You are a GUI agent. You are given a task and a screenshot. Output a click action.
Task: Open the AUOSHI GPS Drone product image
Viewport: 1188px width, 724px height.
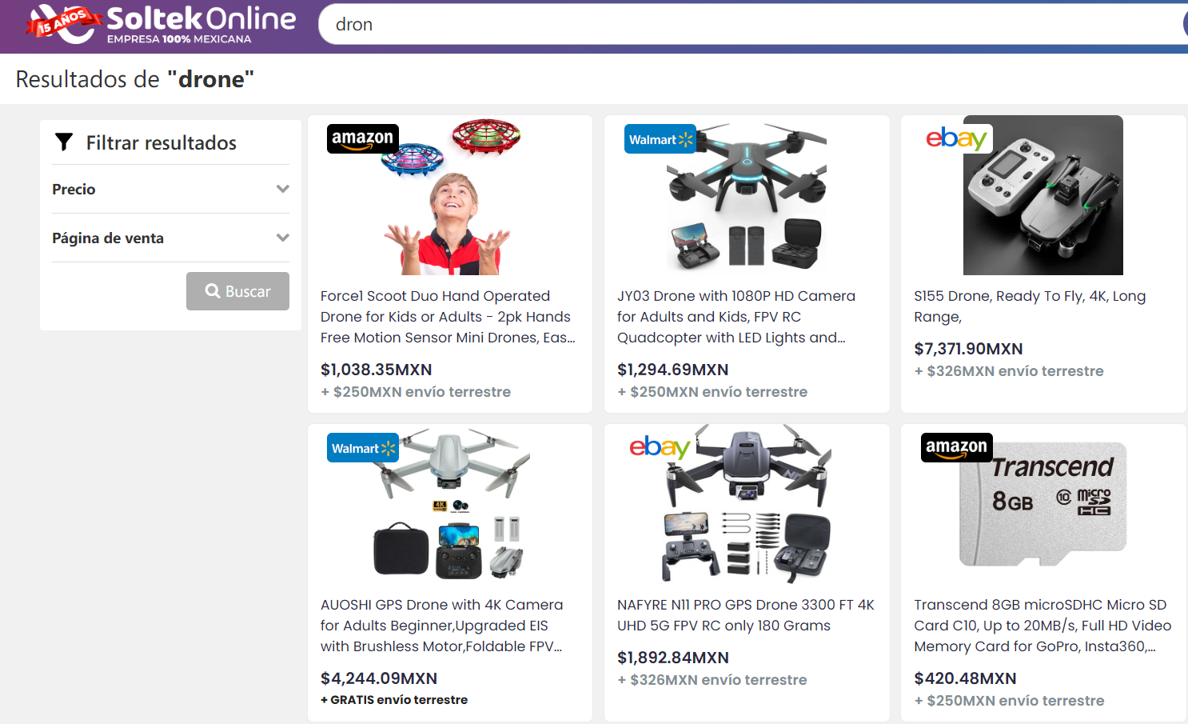[x=450, y=504]
